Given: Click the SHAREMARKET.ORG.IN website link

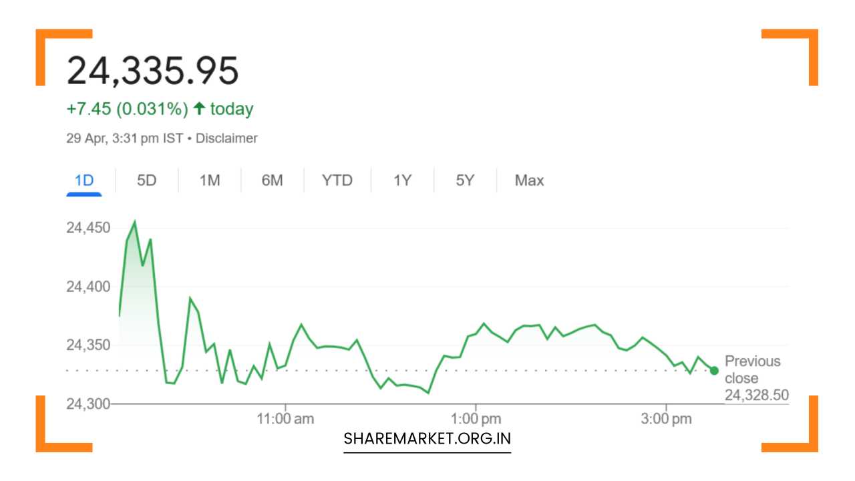Looking at the screenshot, I should coord(427,439).
